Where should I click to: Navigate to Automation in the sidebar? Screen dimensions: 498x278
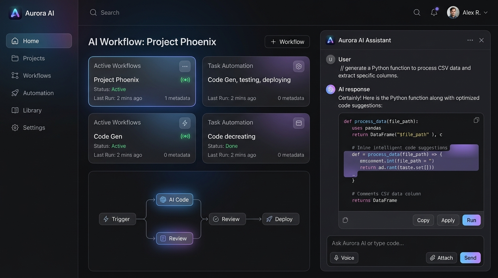39,93
